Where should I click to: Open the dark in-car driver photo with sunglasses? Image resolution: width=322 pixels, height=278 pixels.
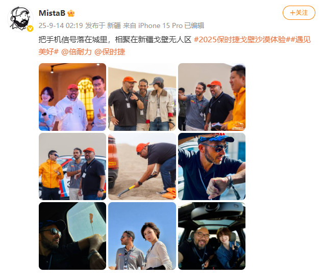(x=72, y=236)
